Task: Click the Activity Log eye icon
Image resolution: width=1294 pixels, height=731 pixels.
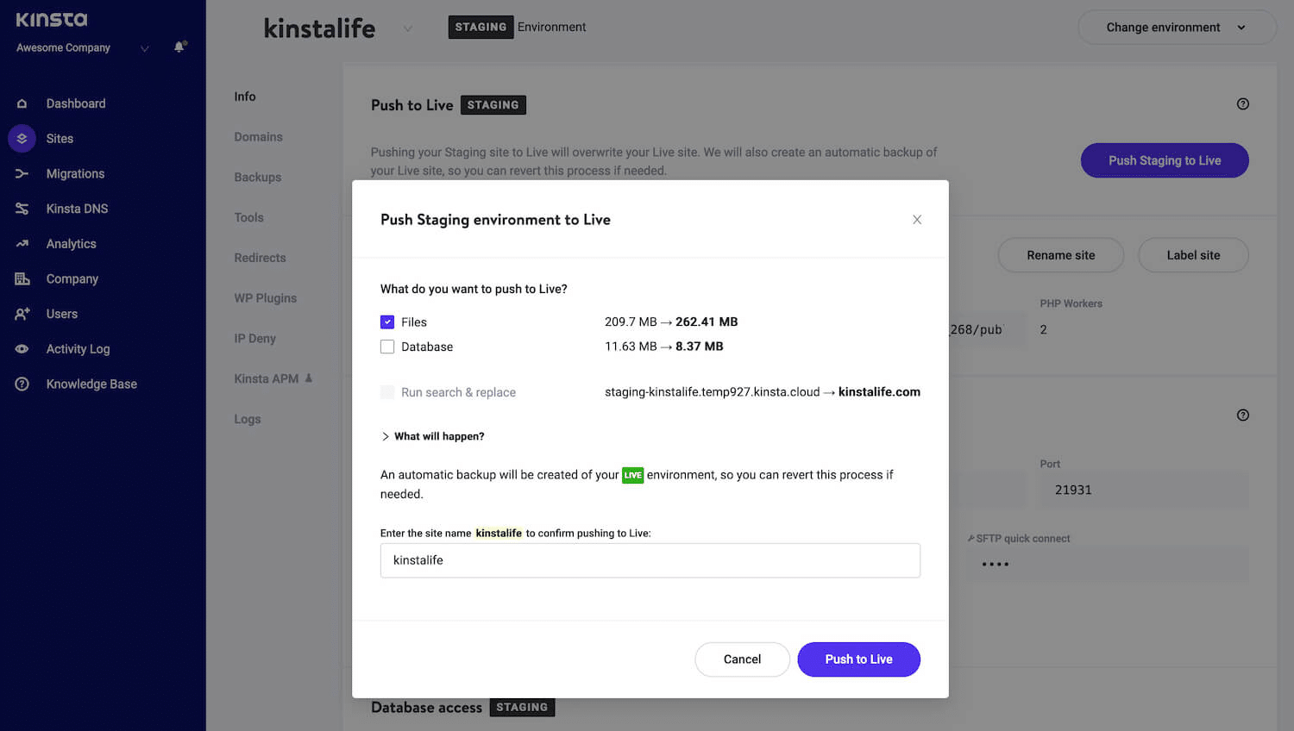Action: [x=22, y=349]
